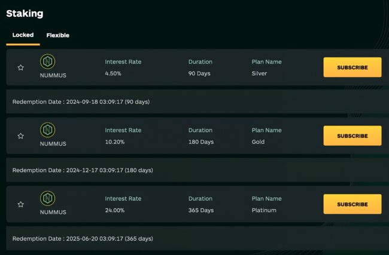Select the 2024-12-17 redemption date row
Image resolution: width=389 pixels, height=255 pixels.
[83, 170]
